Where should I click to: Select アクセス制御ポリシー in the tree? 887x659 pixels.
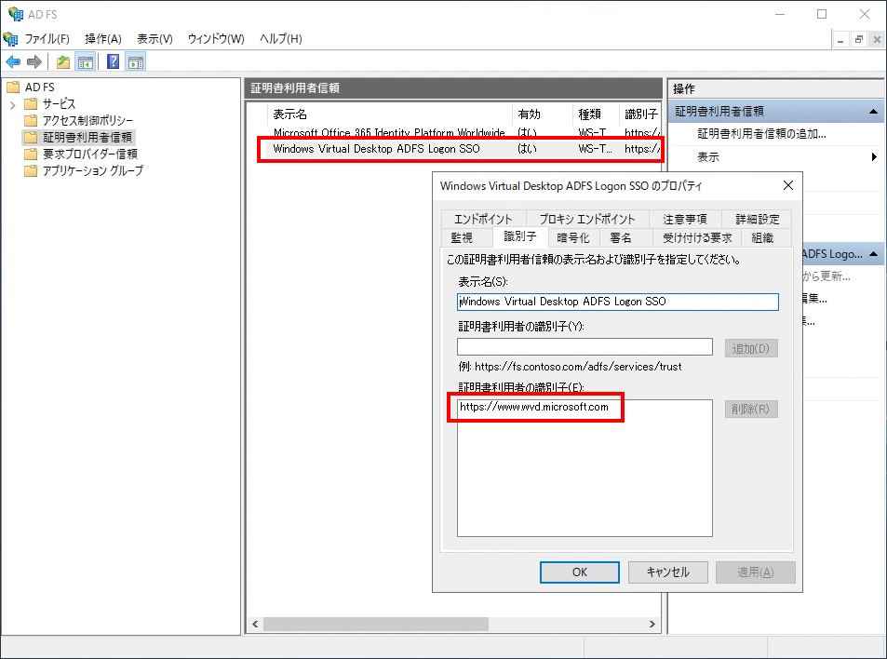[x=87, y=120]
